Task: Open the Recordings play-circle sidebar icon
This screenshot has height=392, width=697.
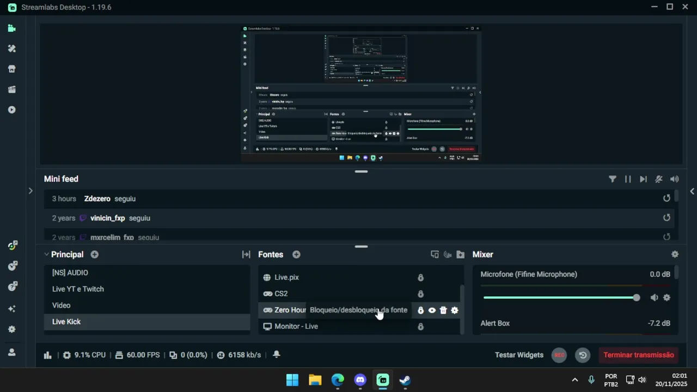Action: click(12, 110)
